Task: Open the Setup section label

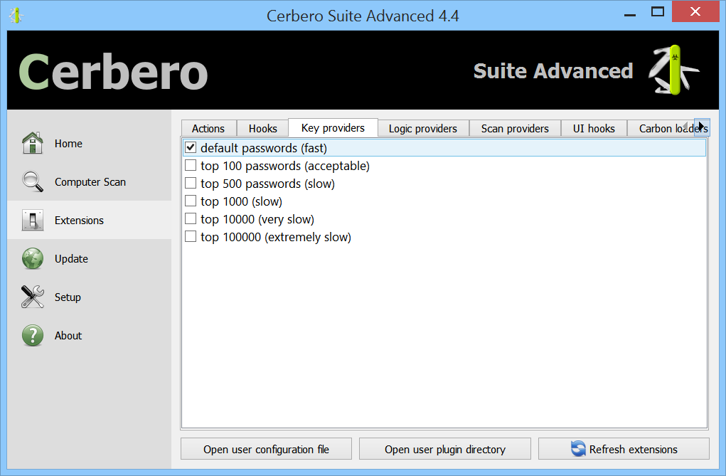Action: click(x=68, y=297)
